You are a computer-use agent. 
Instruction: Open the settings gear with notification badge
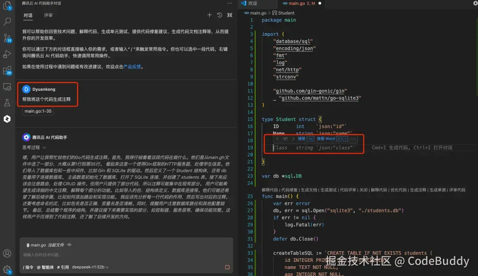[x=6, y=268]
